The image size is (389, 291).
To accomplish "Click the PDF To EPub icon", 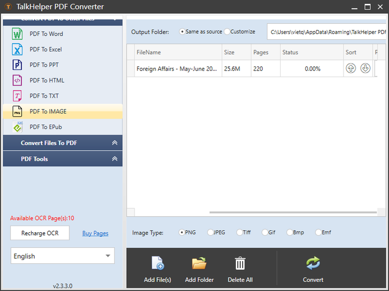I will tap(18, 127).
